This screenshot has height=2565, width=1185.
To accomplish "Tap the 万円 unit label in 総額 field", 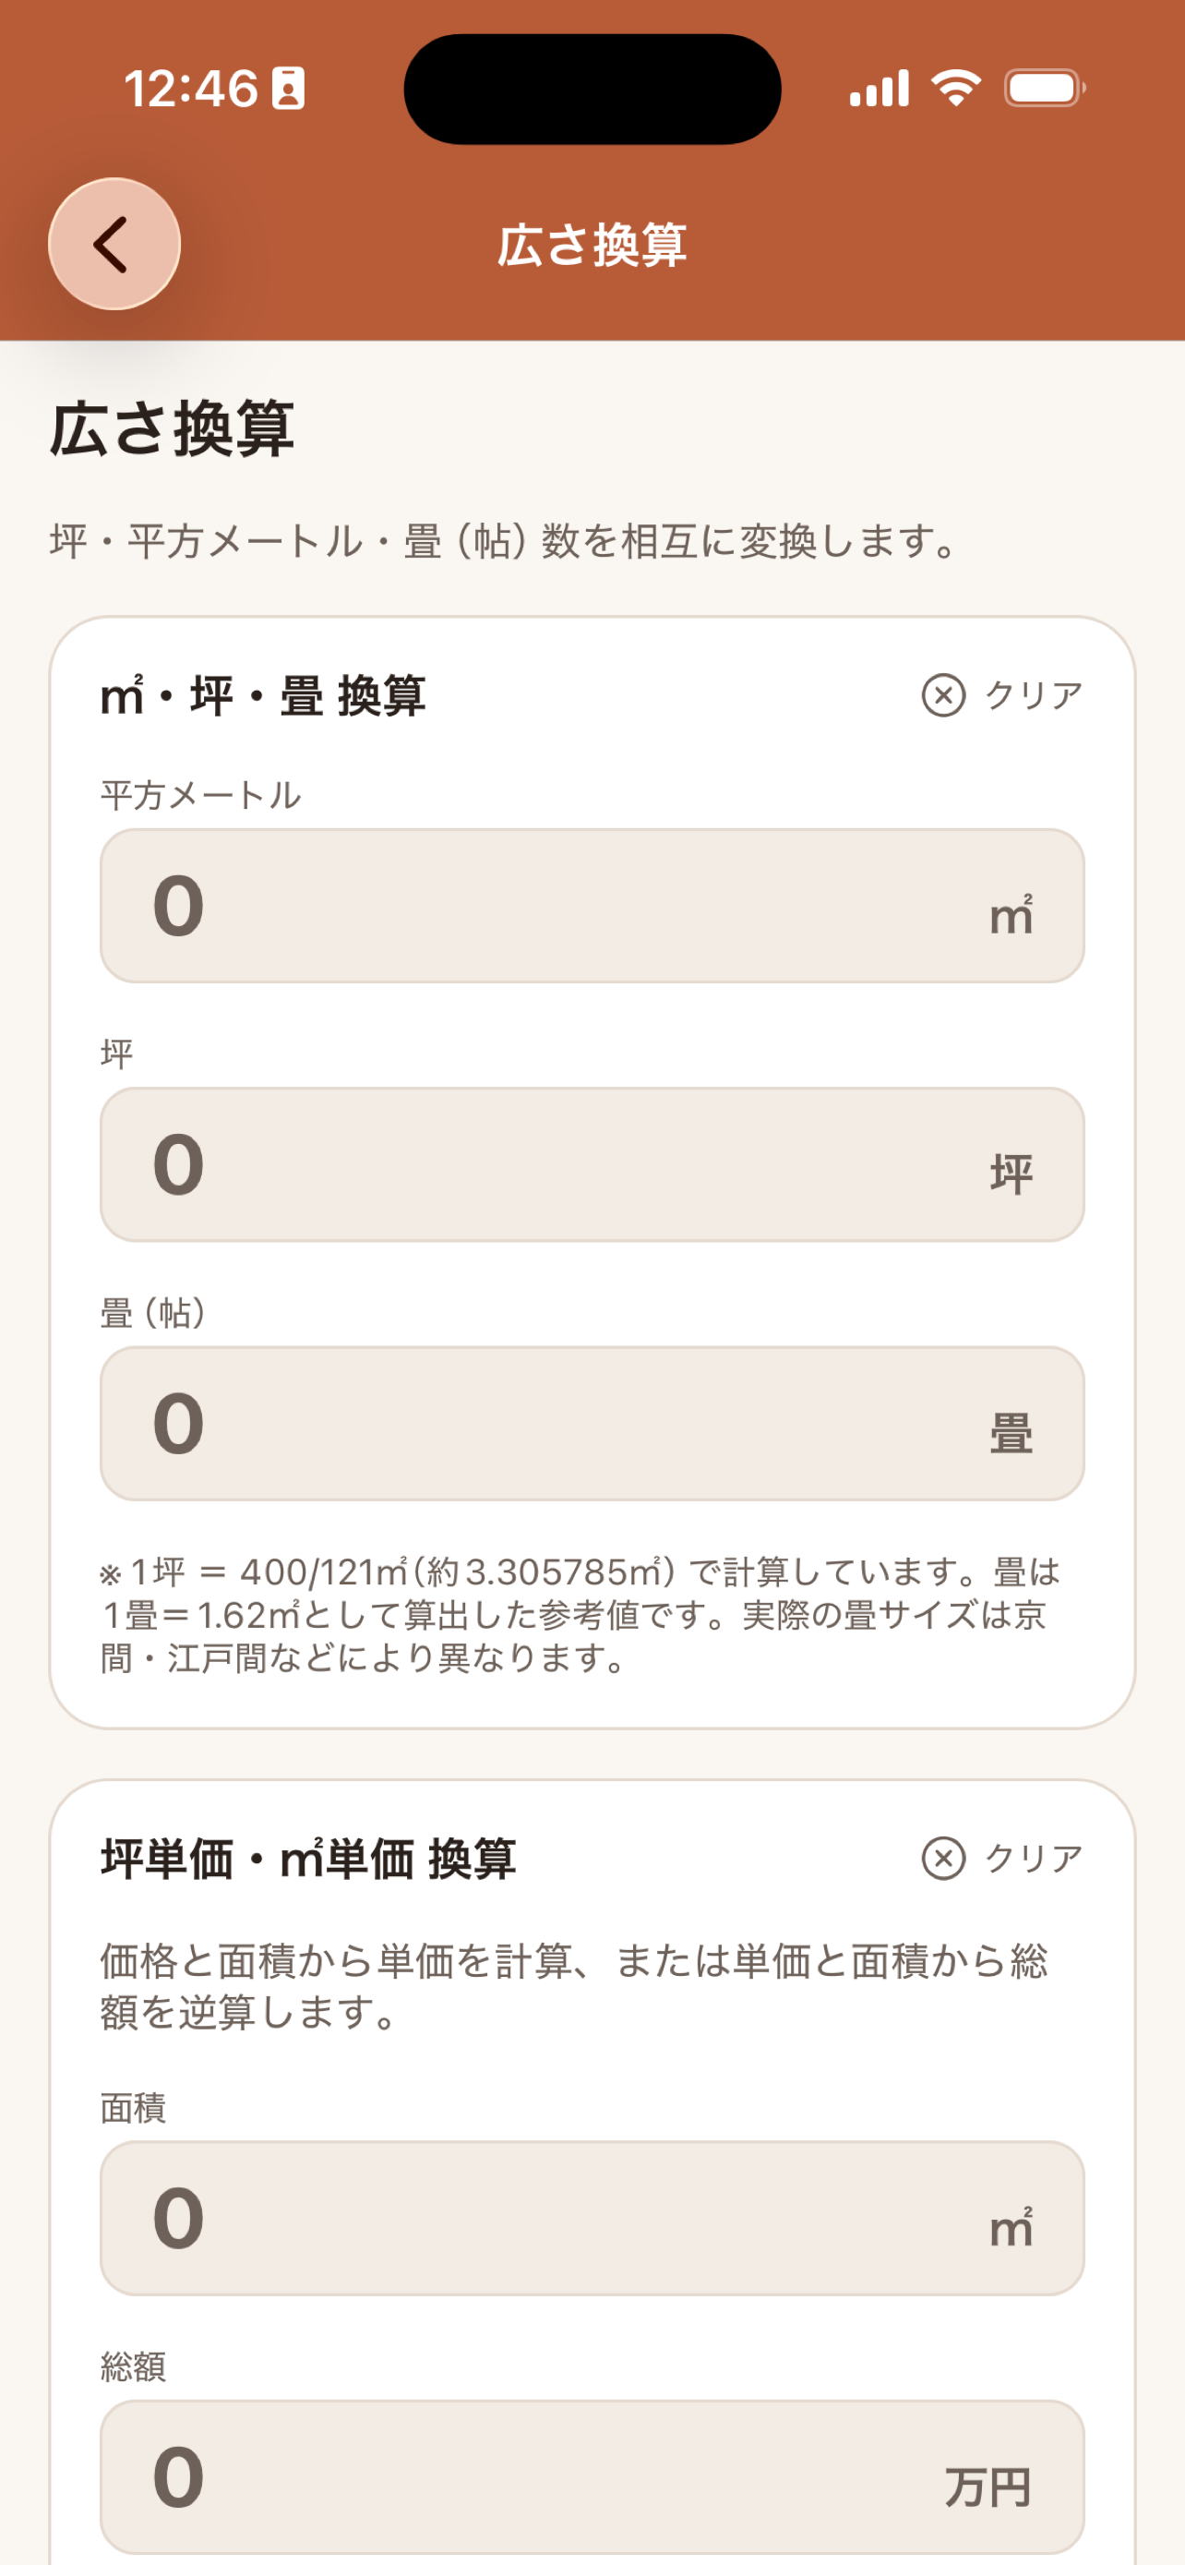I will pos(988,2487).
